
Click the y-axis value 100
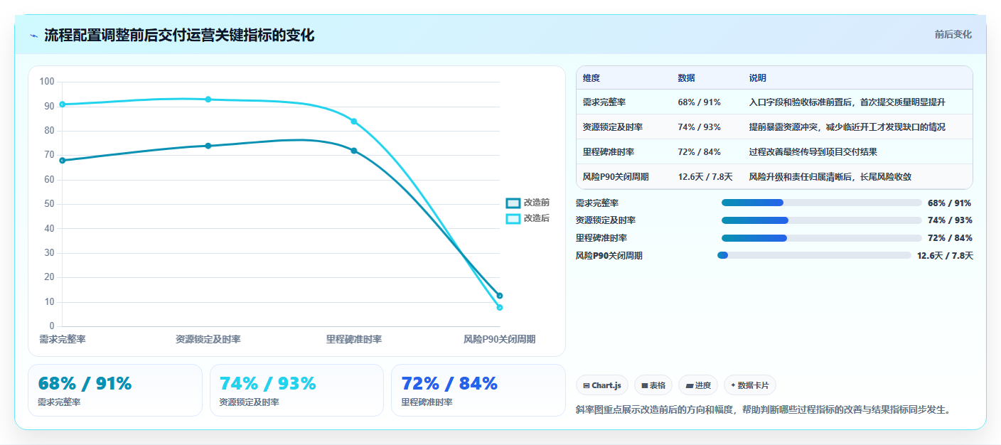point(47,82)
